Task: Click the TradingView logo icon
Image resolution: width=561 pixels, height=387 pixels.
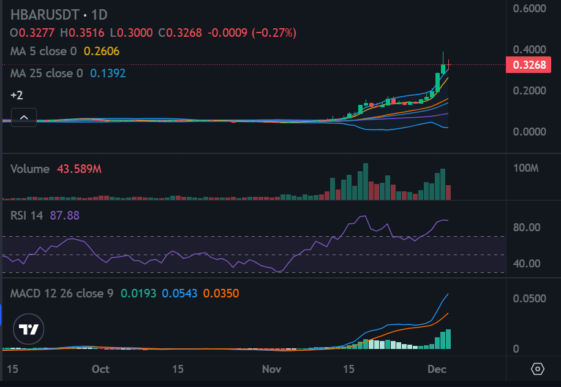Action: tap(29, 329)
